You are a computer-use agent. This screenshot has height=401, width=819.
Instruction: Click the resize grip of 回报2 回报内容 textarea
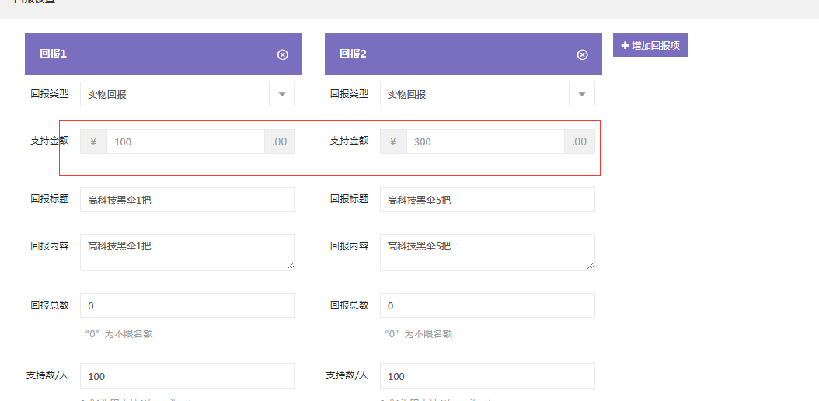point(591,267)
